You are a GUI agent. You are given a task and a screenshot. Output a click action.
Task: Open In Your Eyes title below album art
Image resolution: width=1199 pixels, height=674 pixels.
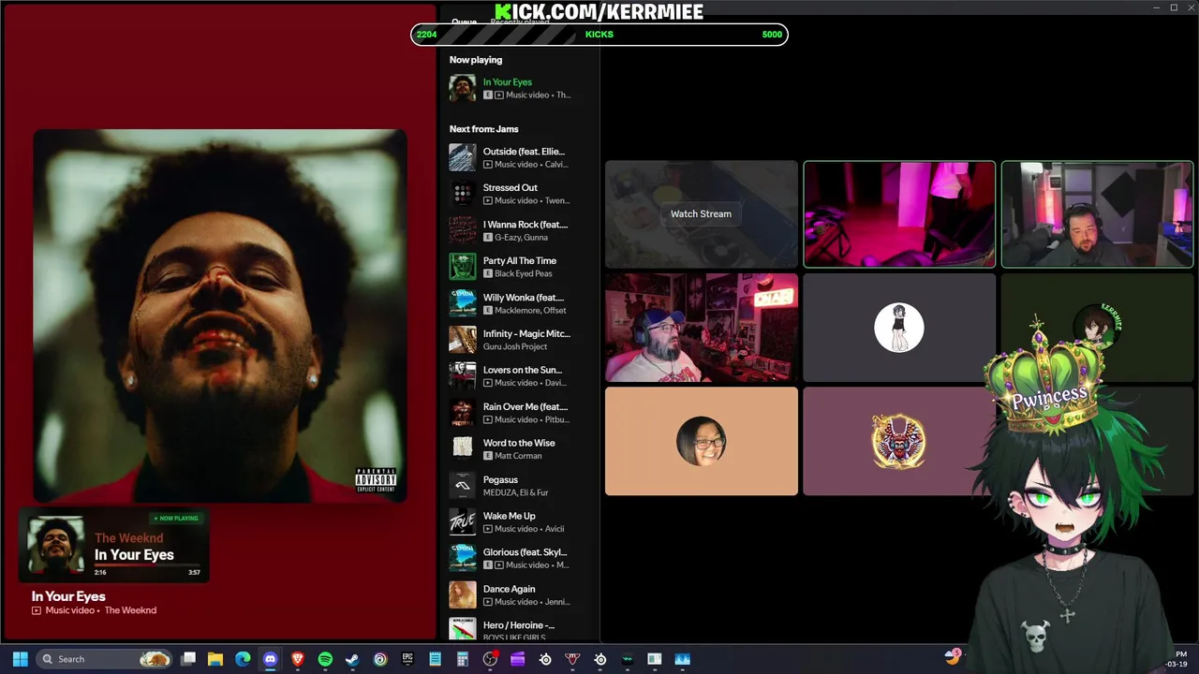point(68,596)
